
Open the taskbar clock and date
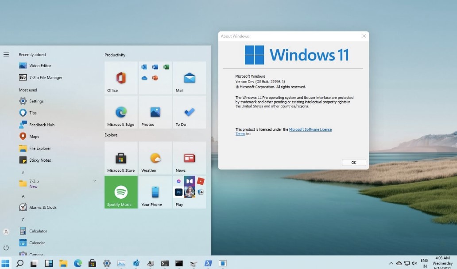click(442, 263)
